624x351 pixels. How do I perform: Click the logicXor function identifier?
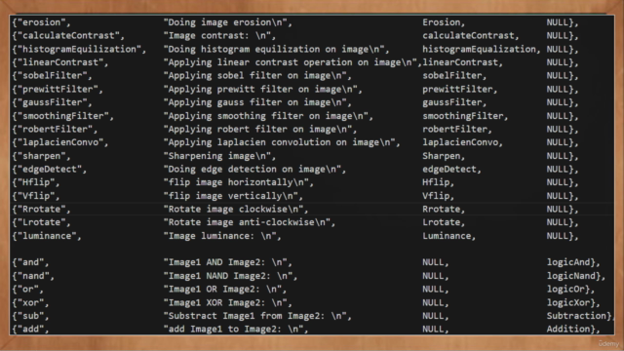click(568, 302)
